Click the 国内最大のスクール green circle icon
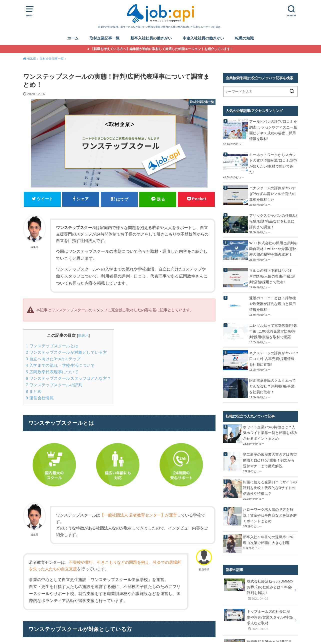This screenshot has width=321, height=642. [54, 465]
